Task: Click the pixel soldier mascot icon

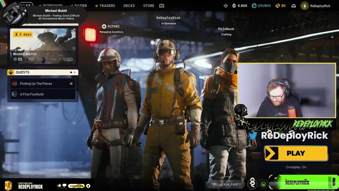Action: coord(242,116)
